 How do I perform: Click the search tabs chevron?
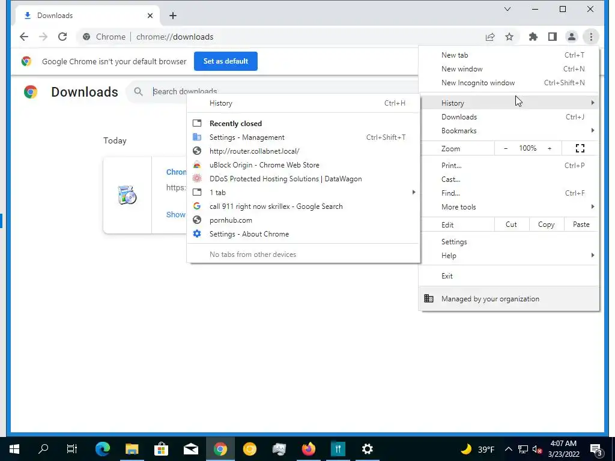[x=507, y=9]
